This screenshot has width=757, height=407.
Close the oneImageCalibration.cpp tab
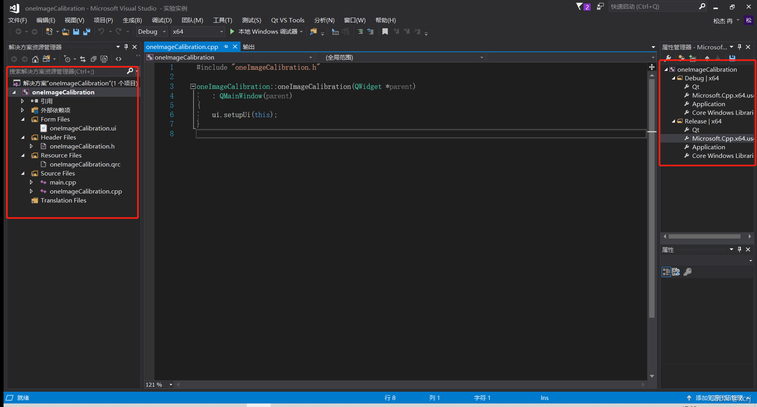pos(235,47)
